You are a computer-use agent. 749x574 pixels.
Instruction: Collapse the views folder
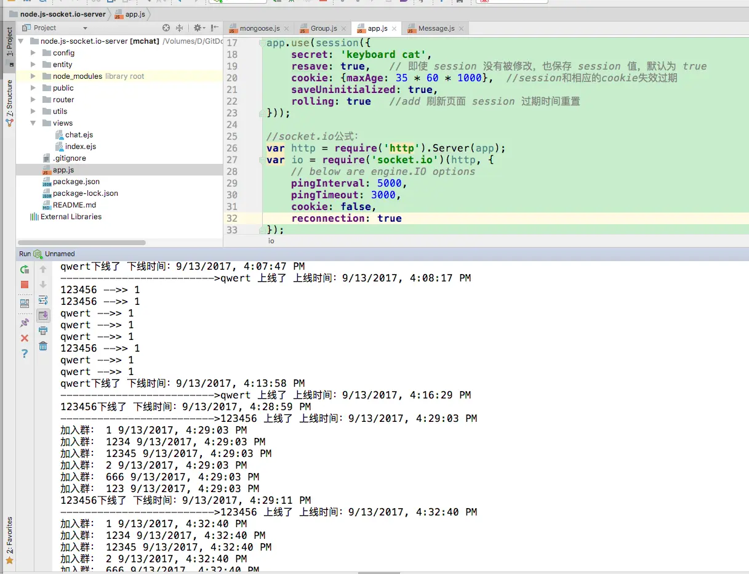tap(34, 123)
